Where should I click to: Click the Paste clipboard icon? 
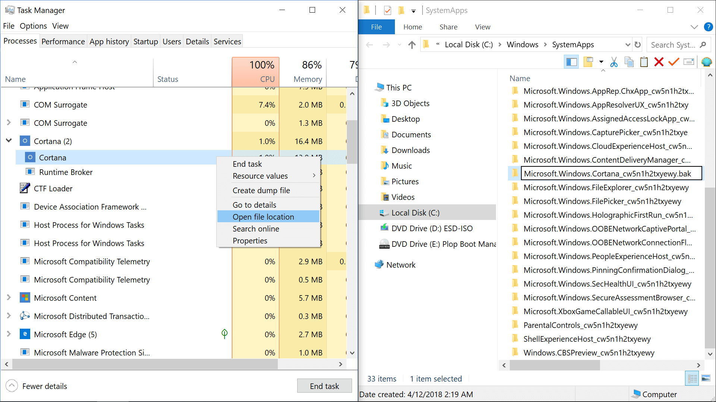coord(644,62)
